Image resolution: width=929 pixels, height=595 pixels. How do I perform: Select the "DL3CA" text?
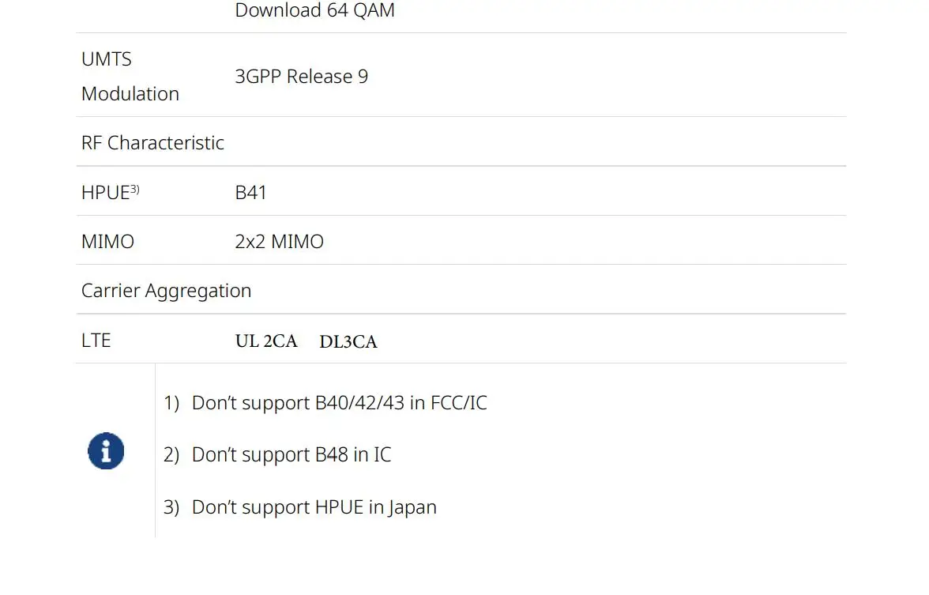coord(348,342)
